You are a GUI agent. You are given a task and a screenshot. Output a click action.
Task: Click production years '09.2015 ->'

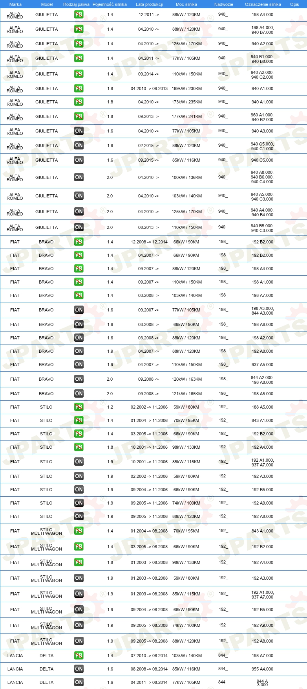click(148, 160)
